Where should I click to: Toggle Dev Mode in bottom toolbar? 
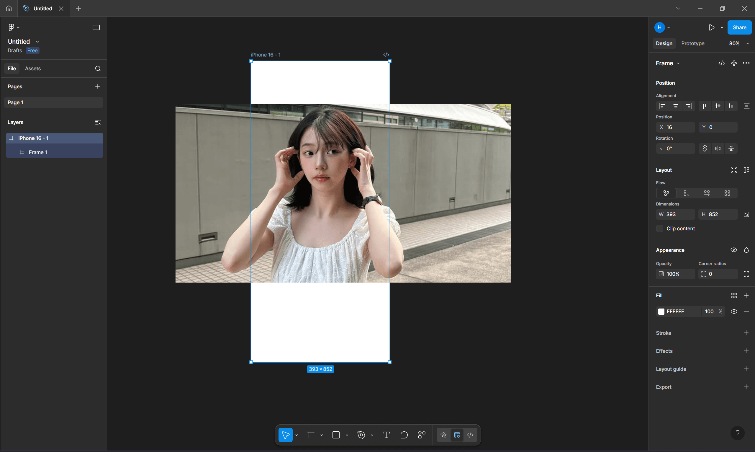point(470,435)
